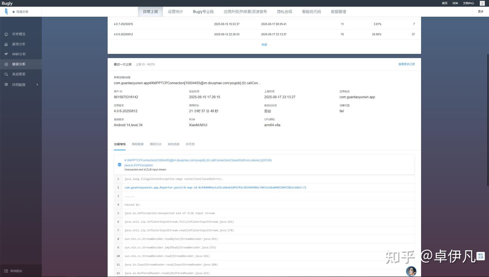Open the 更多 dropdown menu

480,11
